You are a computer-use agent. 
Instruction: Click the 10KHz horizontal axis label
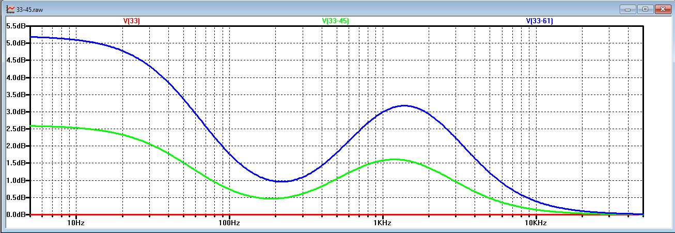tap(535, 223)
